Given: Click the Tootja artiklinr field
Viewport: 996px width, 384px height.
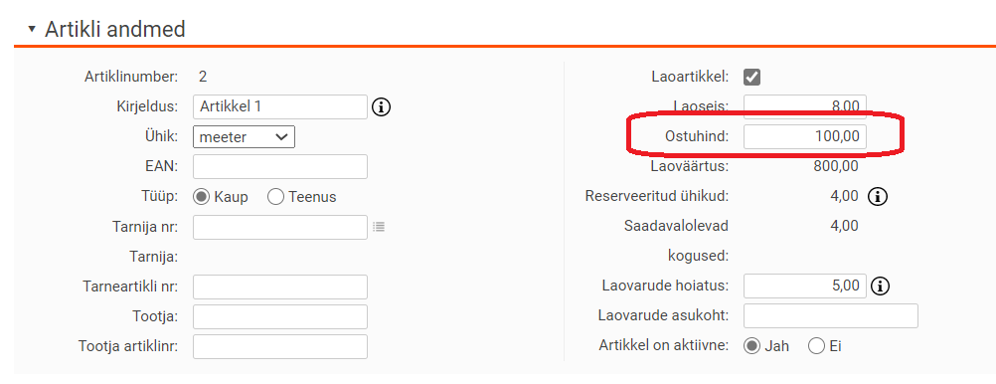Looking at the screenshot, I should [x=280, y=346].
